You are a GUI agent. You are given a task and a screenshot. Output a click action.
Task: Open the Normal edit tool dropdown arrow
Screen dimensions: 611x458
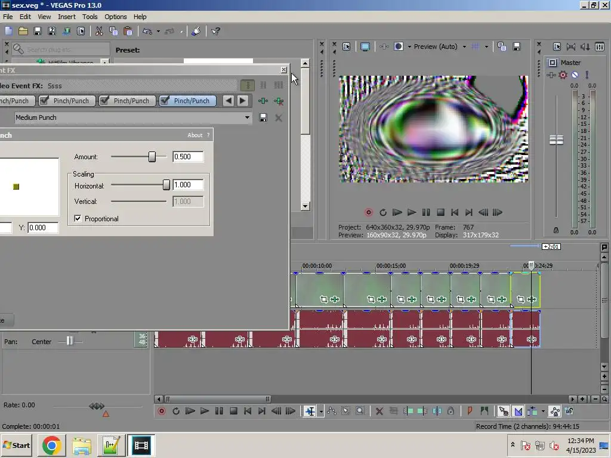click(321, 411)
